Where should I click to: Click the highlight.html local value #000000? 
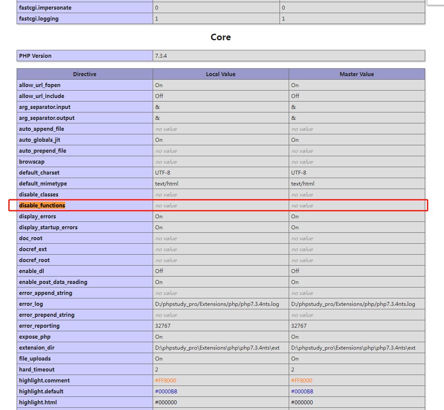point(165,402)
